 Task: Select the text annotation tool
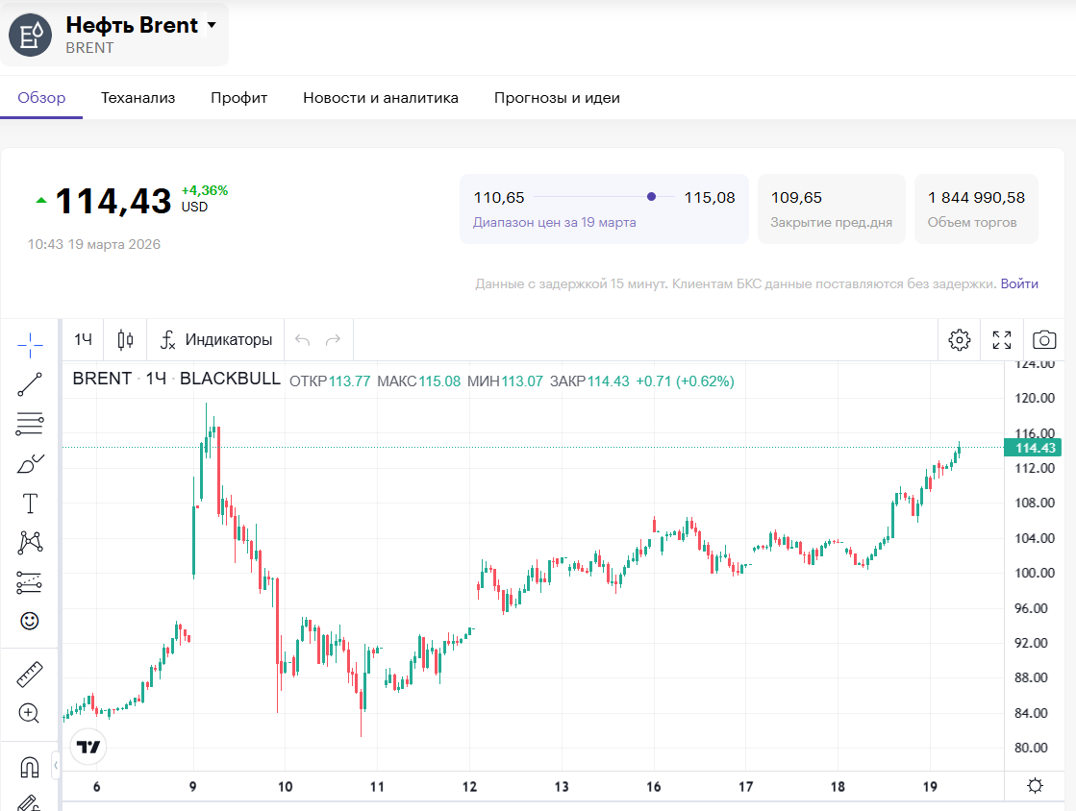click(x=30, y=504)
